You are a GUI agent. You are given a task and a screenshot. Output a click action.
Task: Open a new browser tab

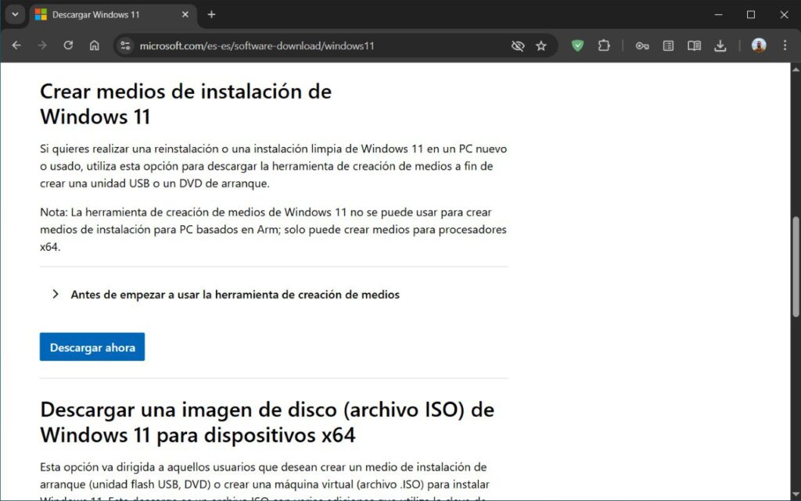click(211, 15)
